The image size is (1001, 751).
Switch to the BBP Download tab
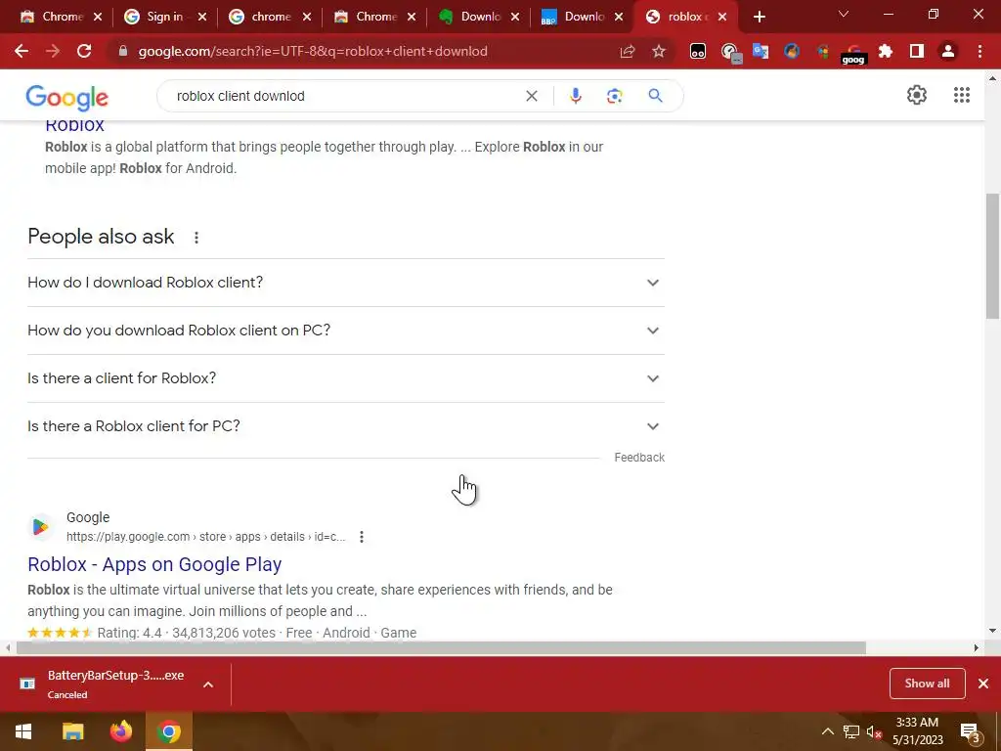[x=583, y=17]
